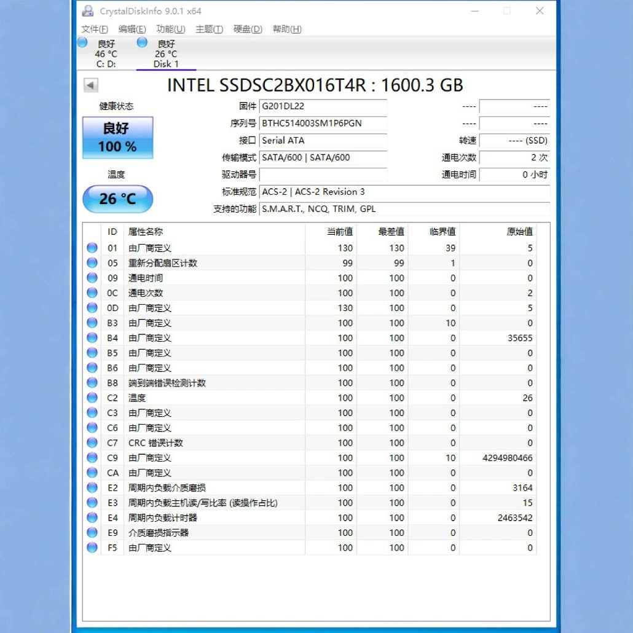
Task: Click the drive title INTEL SSDSC2BX016T4R : 1600.3 GB
Action: 315,85
